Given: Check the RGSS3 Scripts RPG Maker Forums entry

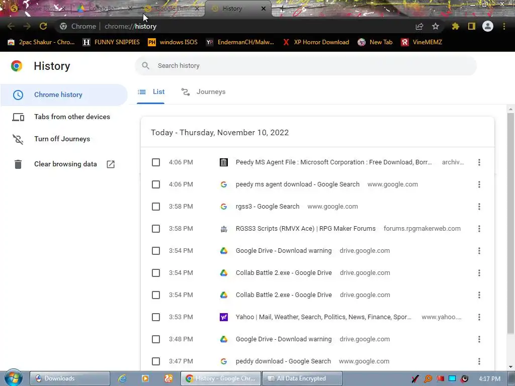Looking at the screenshot, I should (156, 229).
